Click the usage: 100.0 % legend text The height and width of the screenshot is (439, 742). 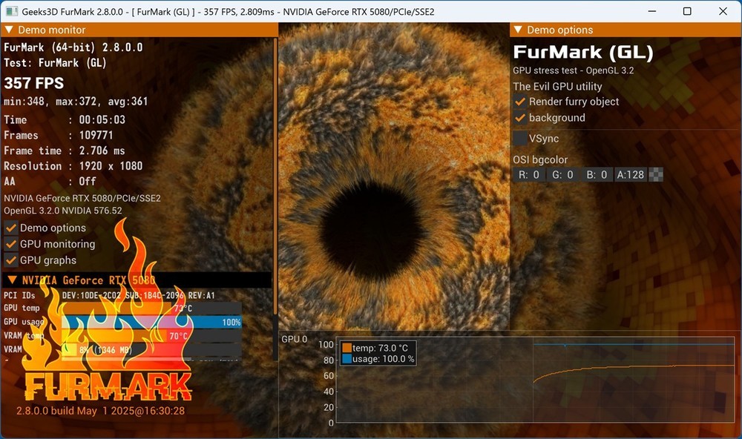point(384,359)
